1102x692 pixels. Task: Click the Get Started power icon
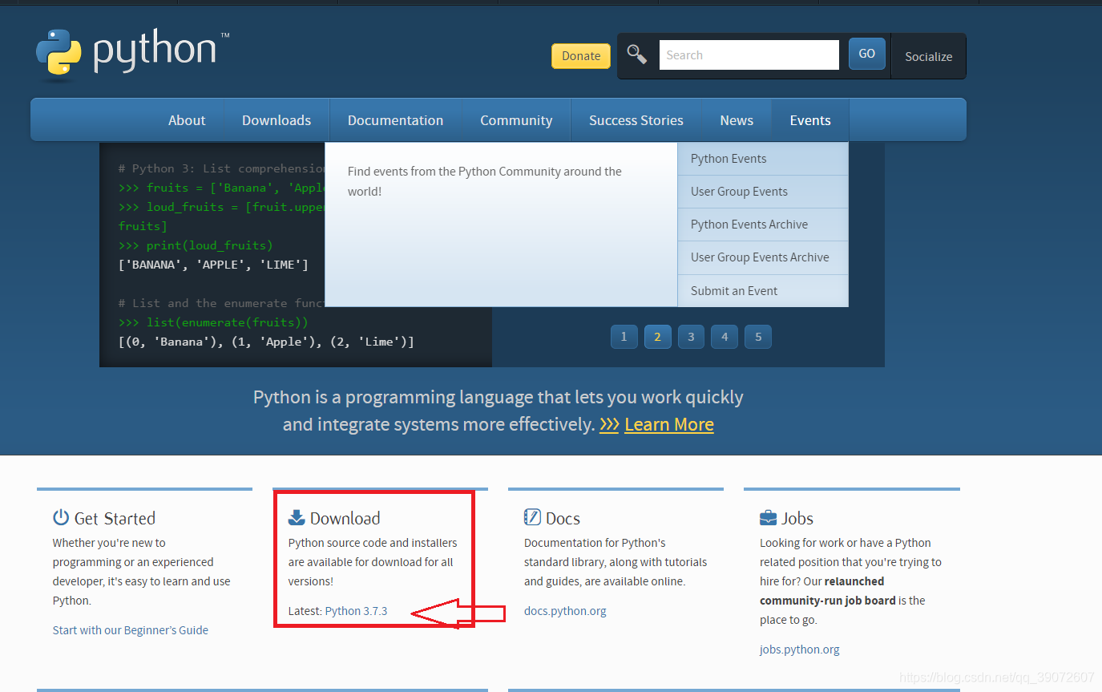click(61, 517)
